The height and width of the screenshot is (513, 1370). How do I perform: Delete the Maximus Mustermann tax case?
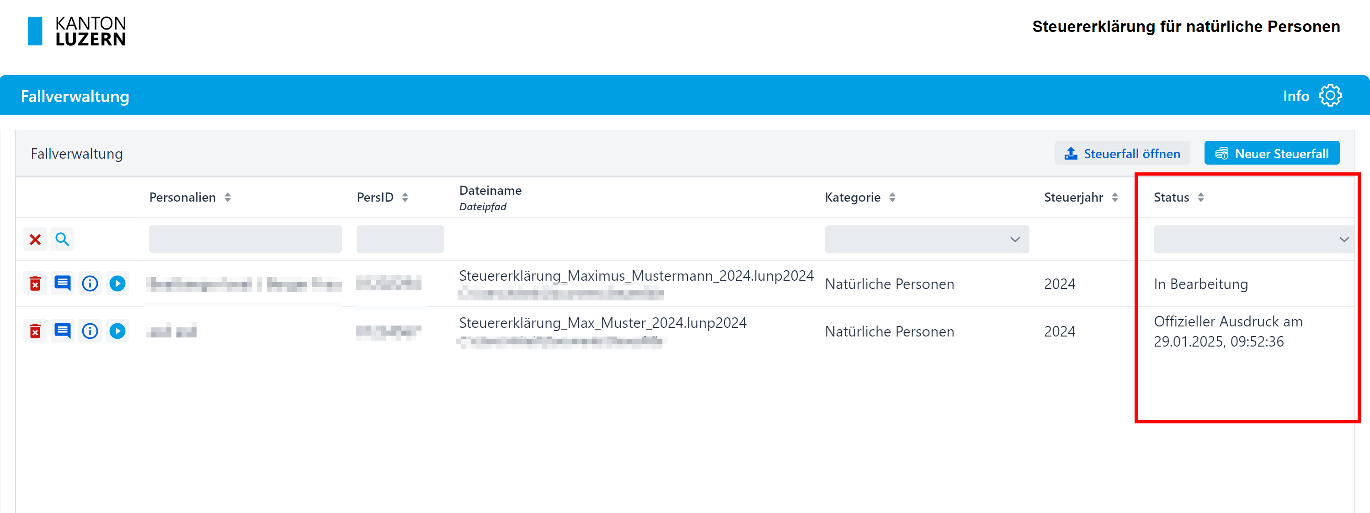click(35, 283)
